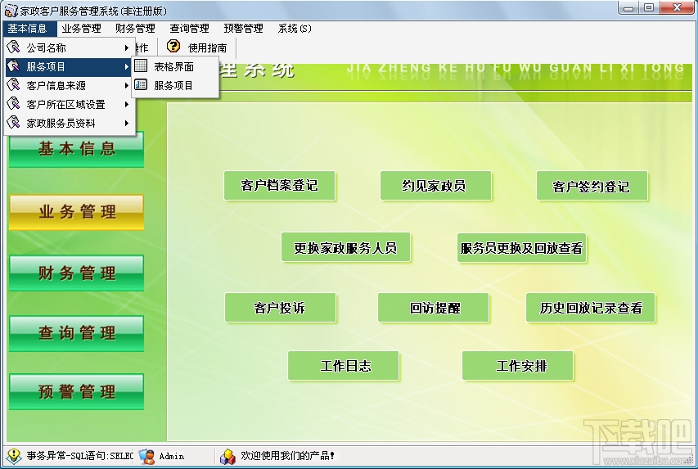Viewport: 698px width, 469px height.
Task: Click the 客户信息来源 menu entry icon
Action: 14,84
